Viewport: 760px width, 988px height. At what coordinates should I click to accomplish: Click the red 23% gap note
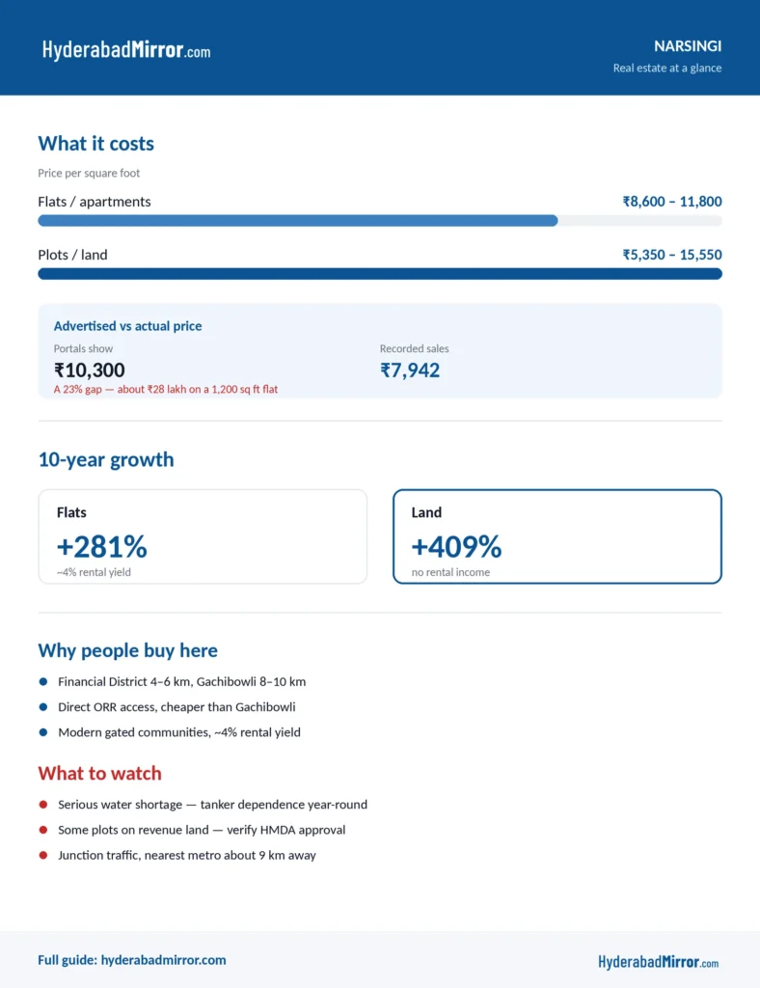[166, 390]
